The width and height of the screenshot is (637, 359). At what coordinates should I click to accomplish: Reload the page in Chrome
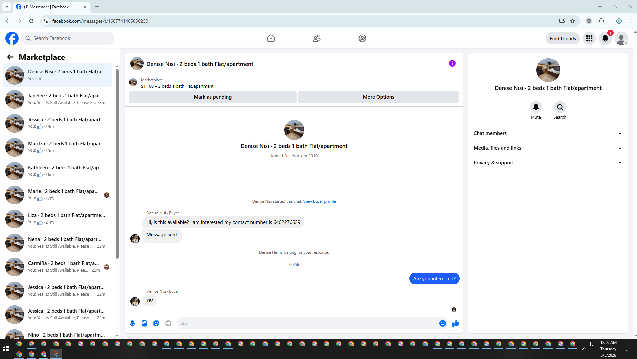(31, 21)
